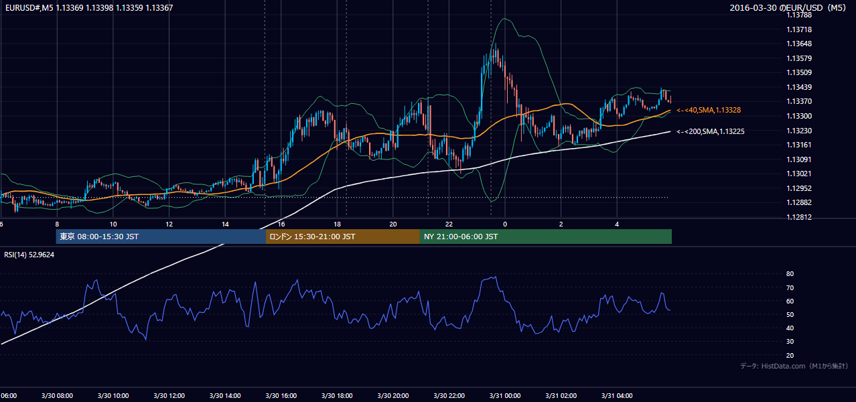Click price axis value 1.13021
The image size is (856, 402).
click(800, 174)
